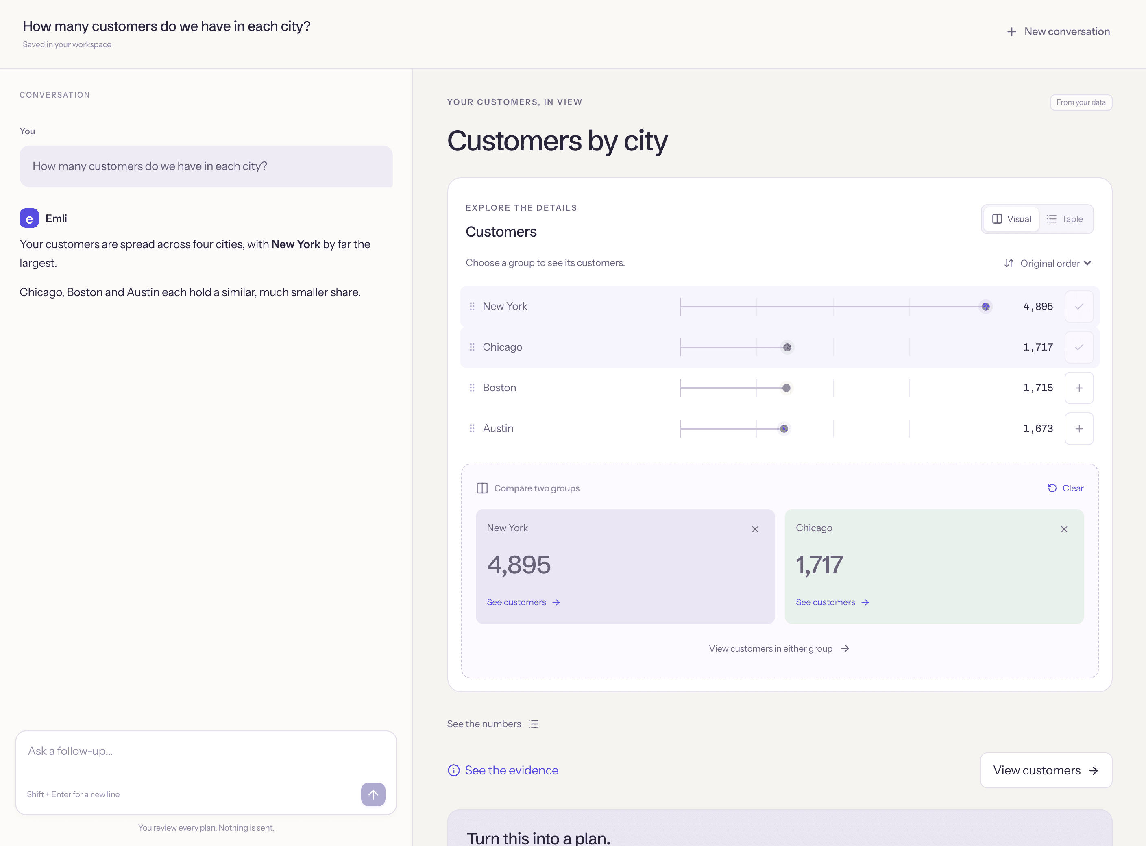Screen dimensions: 1146x846
Task: Click the Saved in your workspace text
Action: click(67, 45)
